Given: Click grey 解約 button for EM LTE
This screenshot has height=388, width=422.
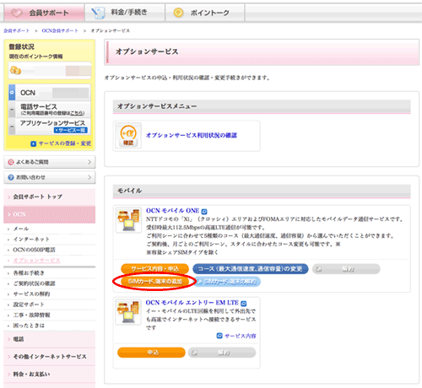Looking at the screenshot, I should click(x=222, y=353).
